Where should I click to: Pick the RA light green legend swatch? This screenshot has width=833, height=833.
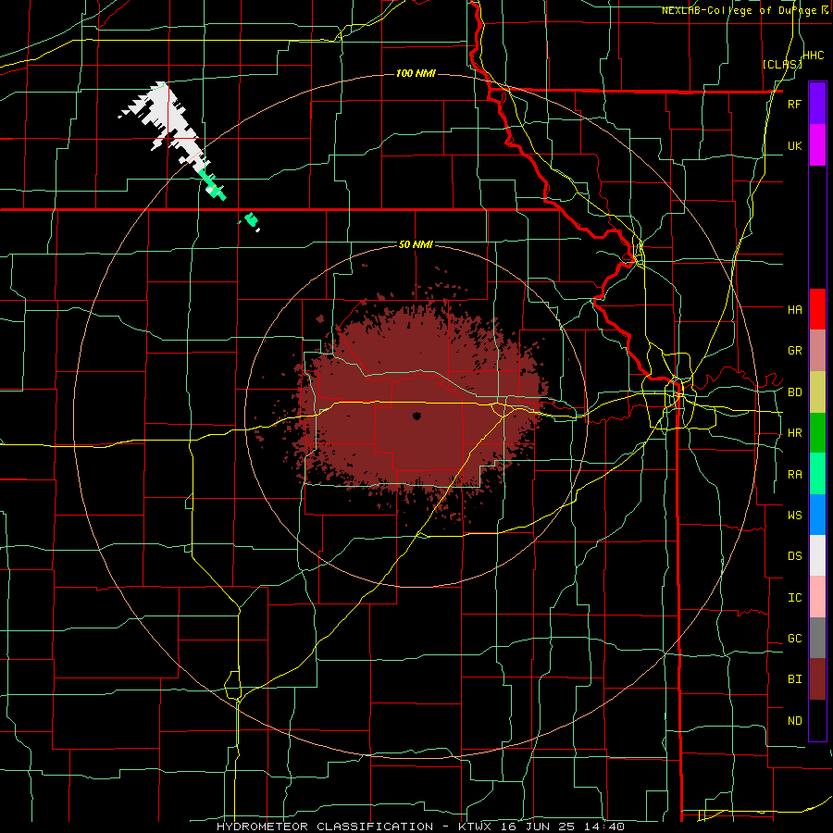817,474
